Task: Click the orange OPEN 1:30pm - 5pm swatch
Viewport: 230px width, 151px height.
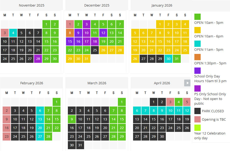Action: click(x=198, y=57)
